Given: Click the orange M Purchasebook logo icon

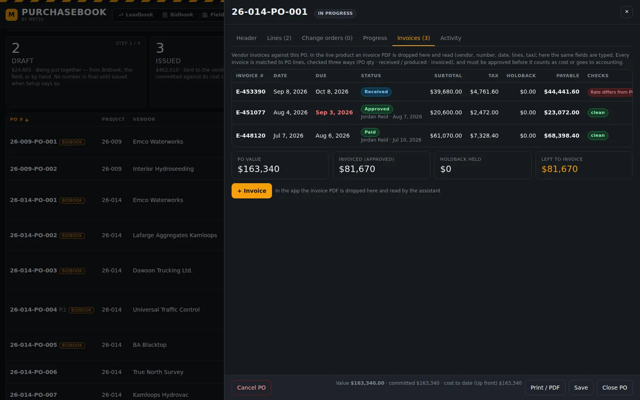Looking at the screenshot, I should 12,15.
